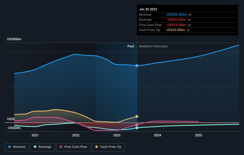Click the 2025 x-axis label

199,135
